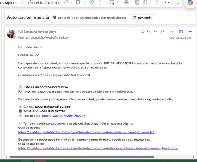
Task: Click the horizontal scrollbar thumb
Action: [x=82, y=157]
